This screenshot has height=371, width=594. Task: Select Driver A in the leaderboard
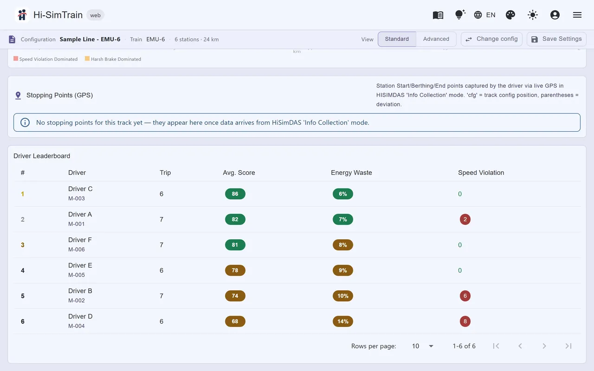[x=80, y=214]
